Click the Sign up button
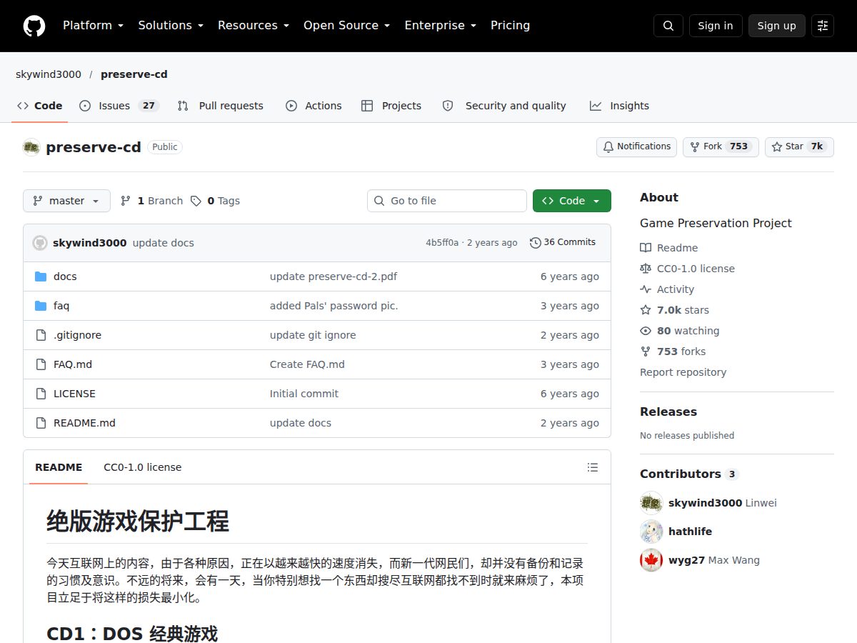The width and height of the screenshot is (857, 643). [777, 26]
